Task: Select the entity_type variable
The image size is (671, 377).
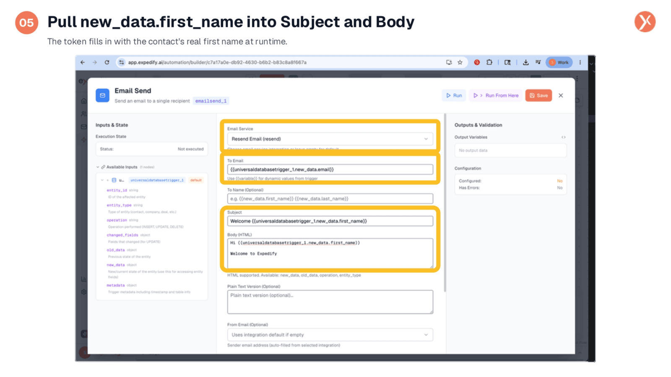Action: tap(119, 205)
